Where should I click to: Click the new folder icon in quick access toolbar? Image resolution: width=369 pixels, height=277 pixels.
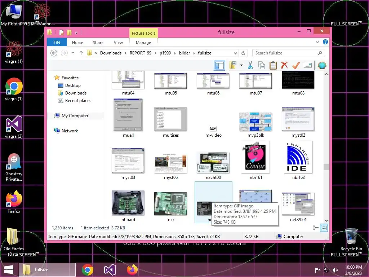point(69,32)
